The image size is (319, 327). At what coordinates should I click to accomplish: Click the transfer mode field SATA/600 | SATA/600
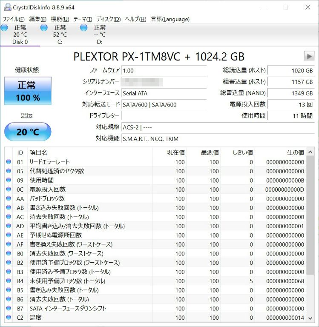click(164, 104)
